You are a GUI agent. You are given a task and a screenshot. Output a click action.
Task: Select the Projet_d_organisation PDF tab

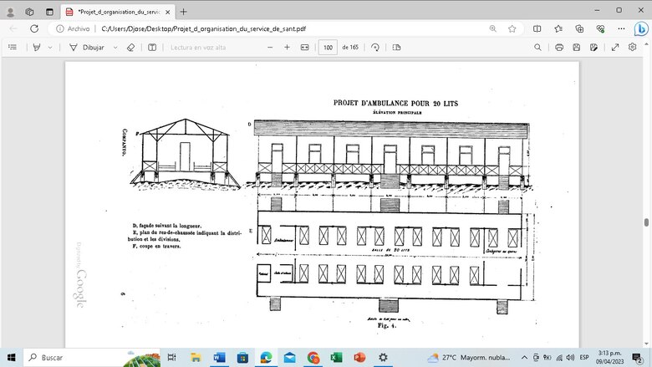click(117, 12)
